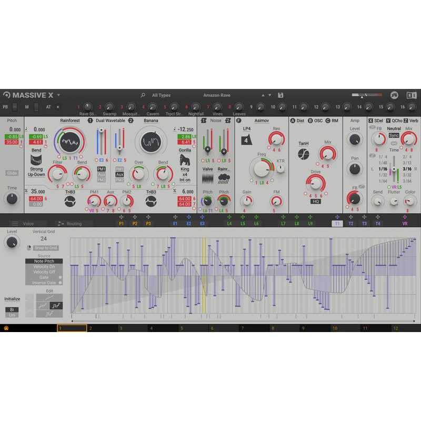Click the orange icon left of the step row
The width and height of the screenshot is (421, 421).
tap(6, 328)
